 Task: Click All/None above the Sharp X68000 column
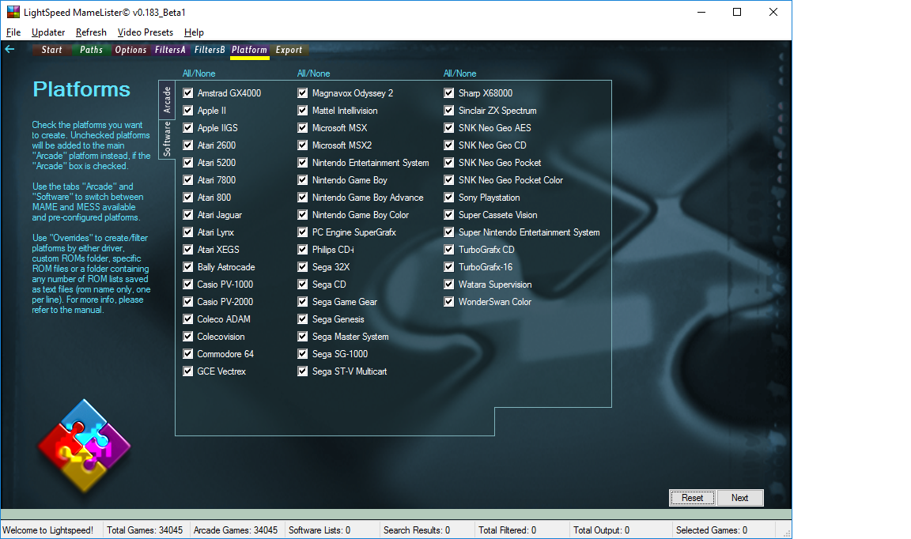tap(459, 73)
